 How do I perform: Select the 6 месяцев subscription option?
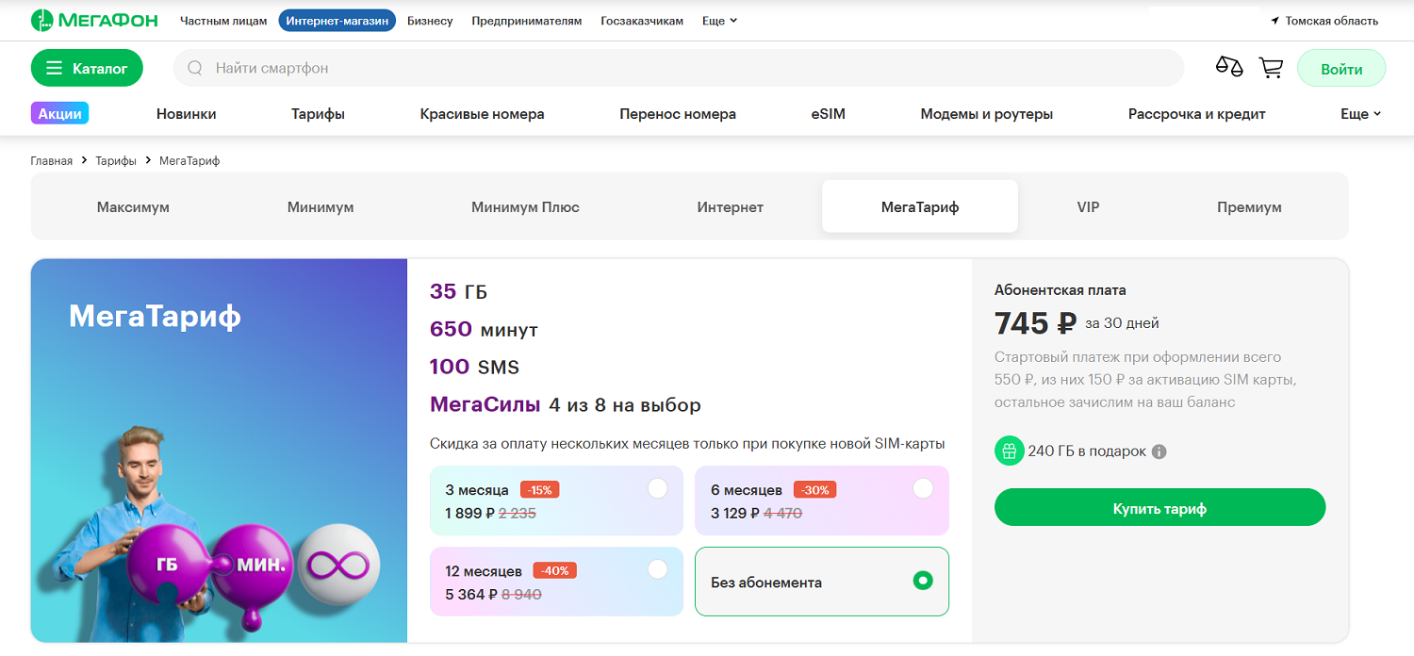pyautogui.click(x=822, y=500)
